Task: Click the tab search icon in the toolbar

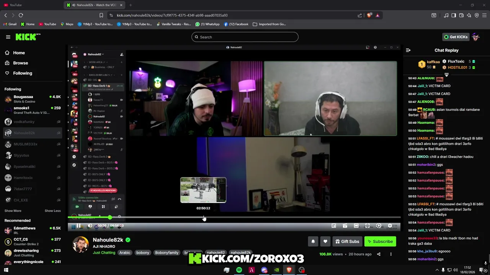Action: click(x=434, y=15)
